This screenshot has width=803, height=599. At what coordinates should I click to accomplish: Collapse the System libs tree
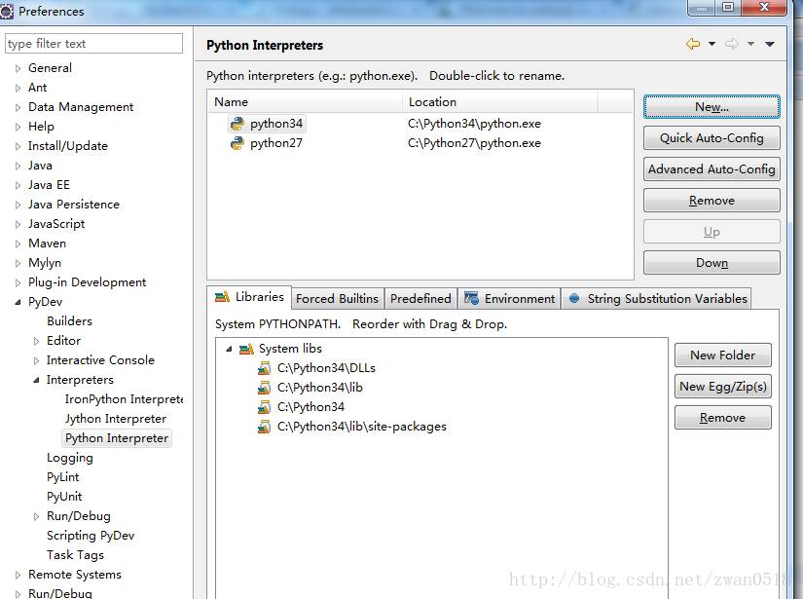(x=229, y=349)
